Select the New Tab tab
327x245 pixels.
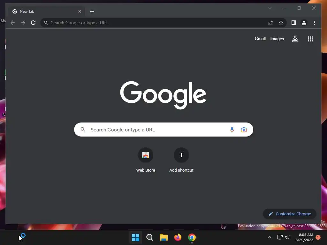click(46, 11)
